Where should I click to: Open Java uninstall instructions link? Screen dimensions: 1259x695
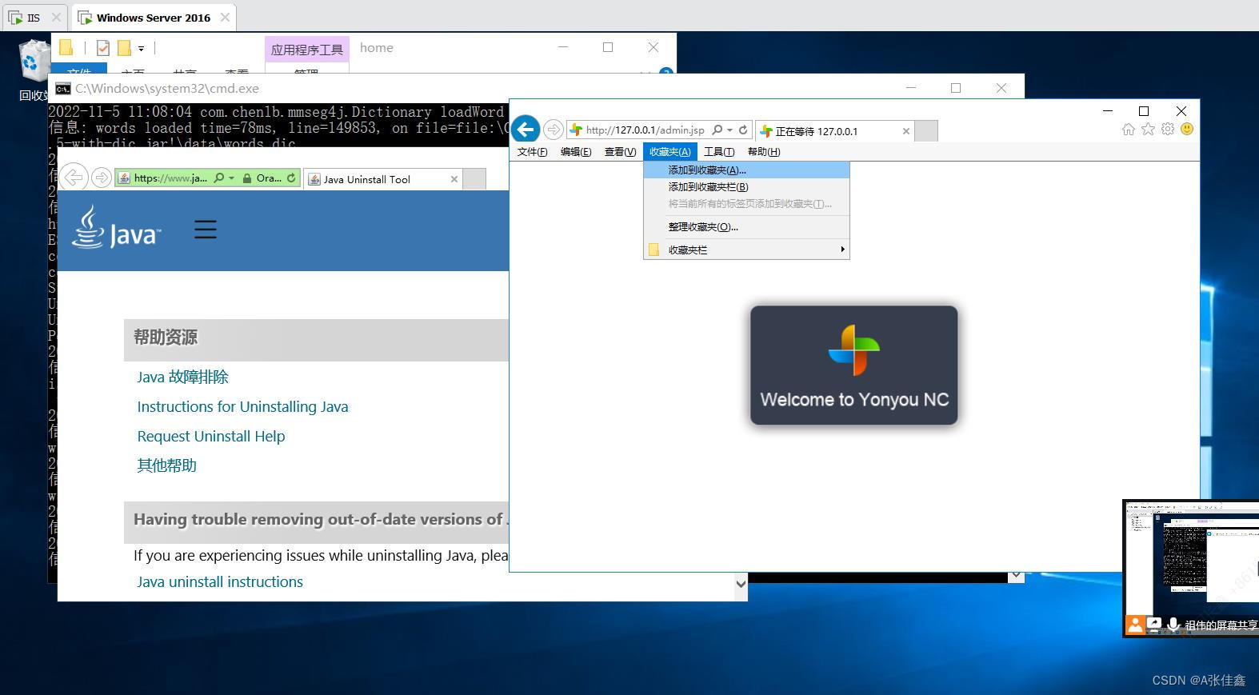point(220,581)
